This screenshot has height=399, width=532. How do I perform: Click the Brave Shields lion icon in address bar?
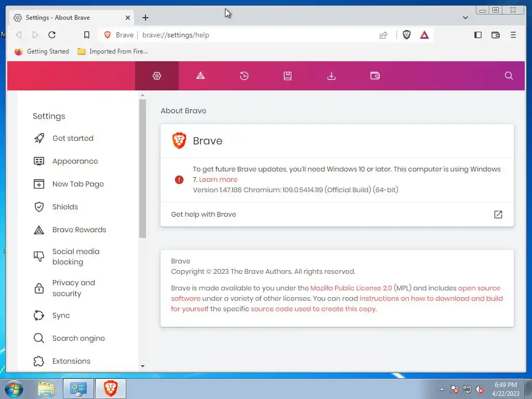pos(406,35)
